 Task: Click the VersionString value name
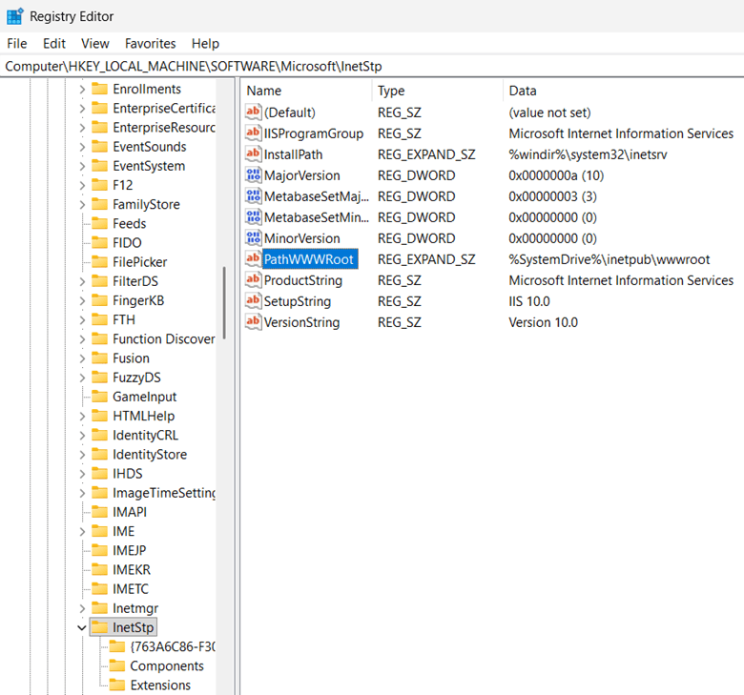[x=301, y=322]
